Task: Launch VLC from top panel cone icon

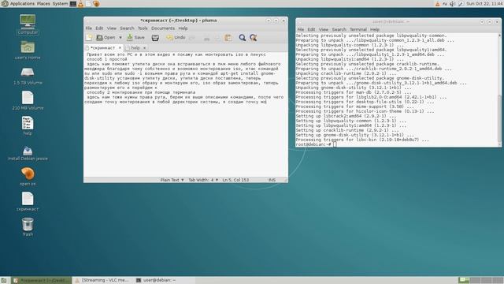Action: point(81,4)
